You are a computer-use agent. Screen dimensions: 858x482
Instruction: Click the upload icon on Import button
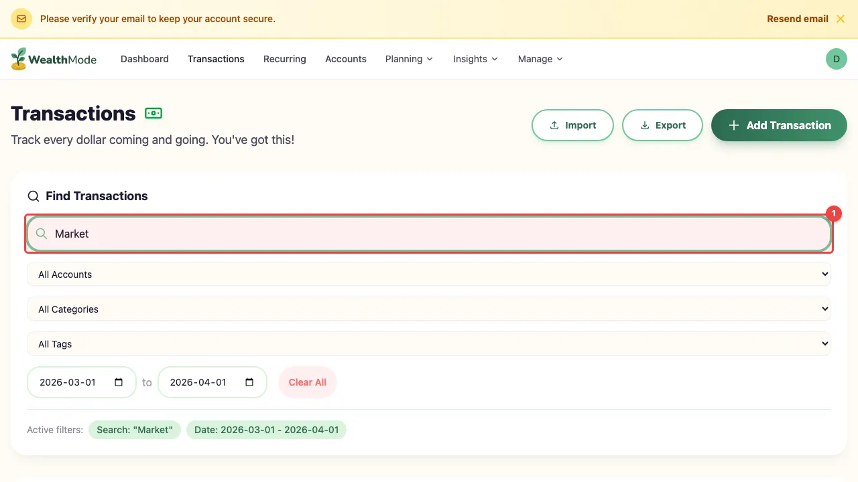554,125
